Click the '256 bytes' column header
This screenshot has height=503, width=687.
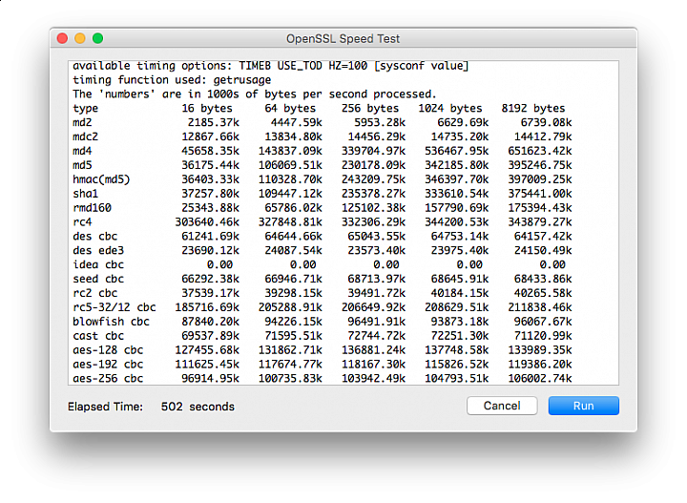(370, 109)
